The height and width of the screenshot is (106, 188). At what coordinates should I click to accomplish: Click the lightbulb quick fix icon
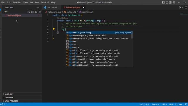coord(54,29)
